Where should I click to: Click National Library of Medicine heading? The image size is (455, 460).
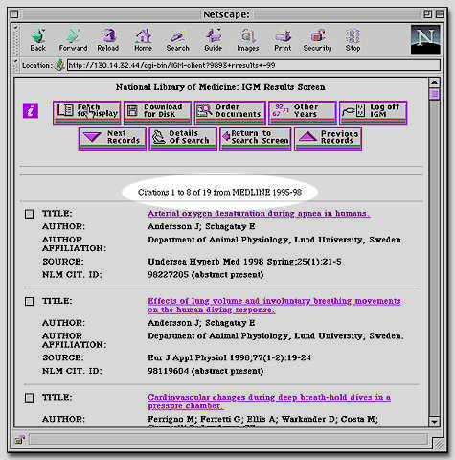(x=220, y=87)
